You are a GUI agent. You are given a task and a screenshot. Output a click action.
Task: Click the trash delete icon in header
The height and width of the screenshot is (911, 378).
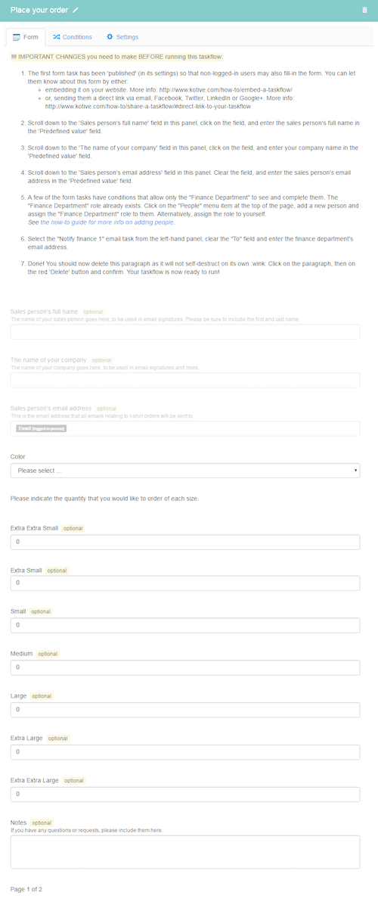click(365, 10)
